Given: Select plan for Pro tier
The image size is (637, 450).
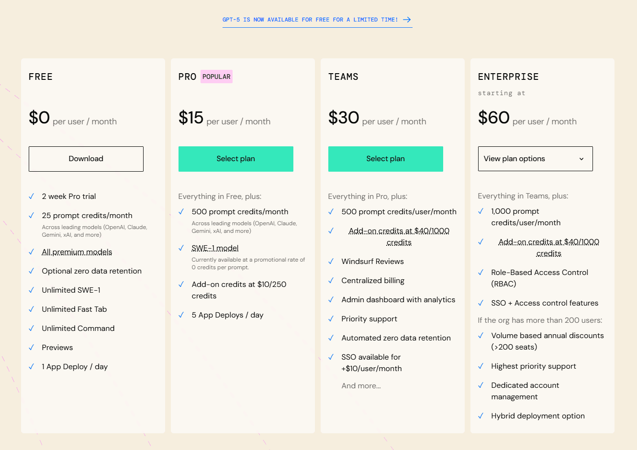Looking at the screenshot, I should click(x=235, y=159).
